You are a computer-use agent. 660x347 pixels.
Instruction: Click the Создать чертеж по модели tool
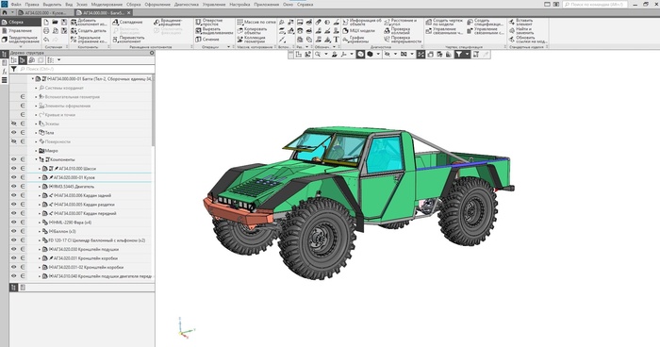[x=444, y=22]
